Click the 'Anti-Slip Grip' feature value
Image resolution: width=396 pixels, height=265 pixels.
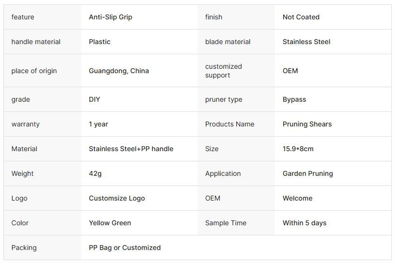110,17
